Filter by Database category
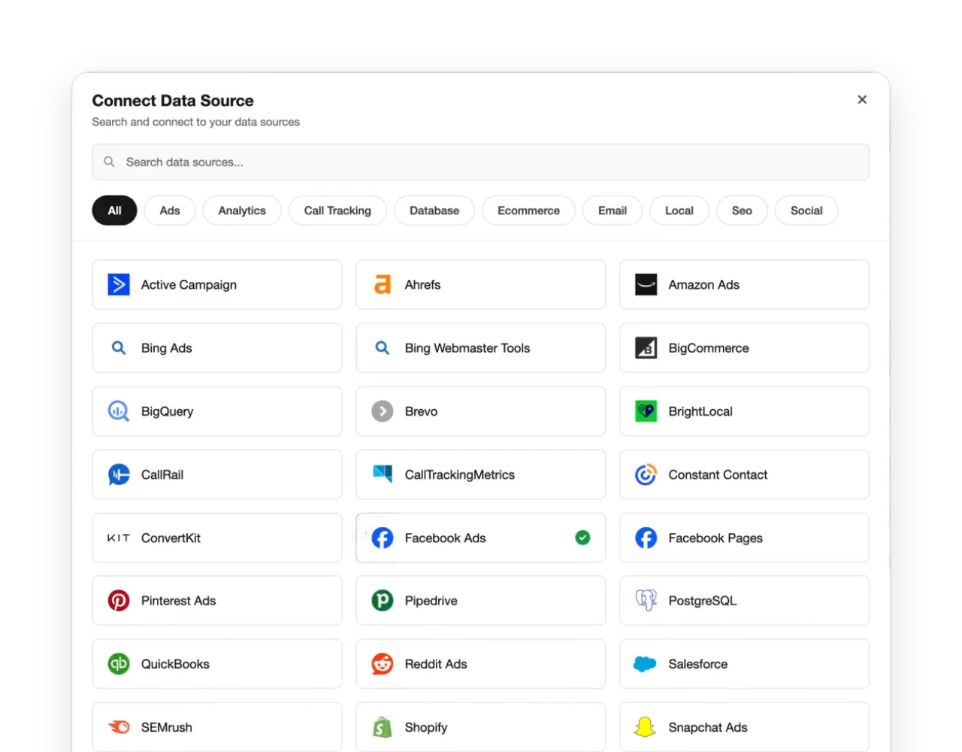Viewport: 962px width, 752px height. tap(434, 211)
